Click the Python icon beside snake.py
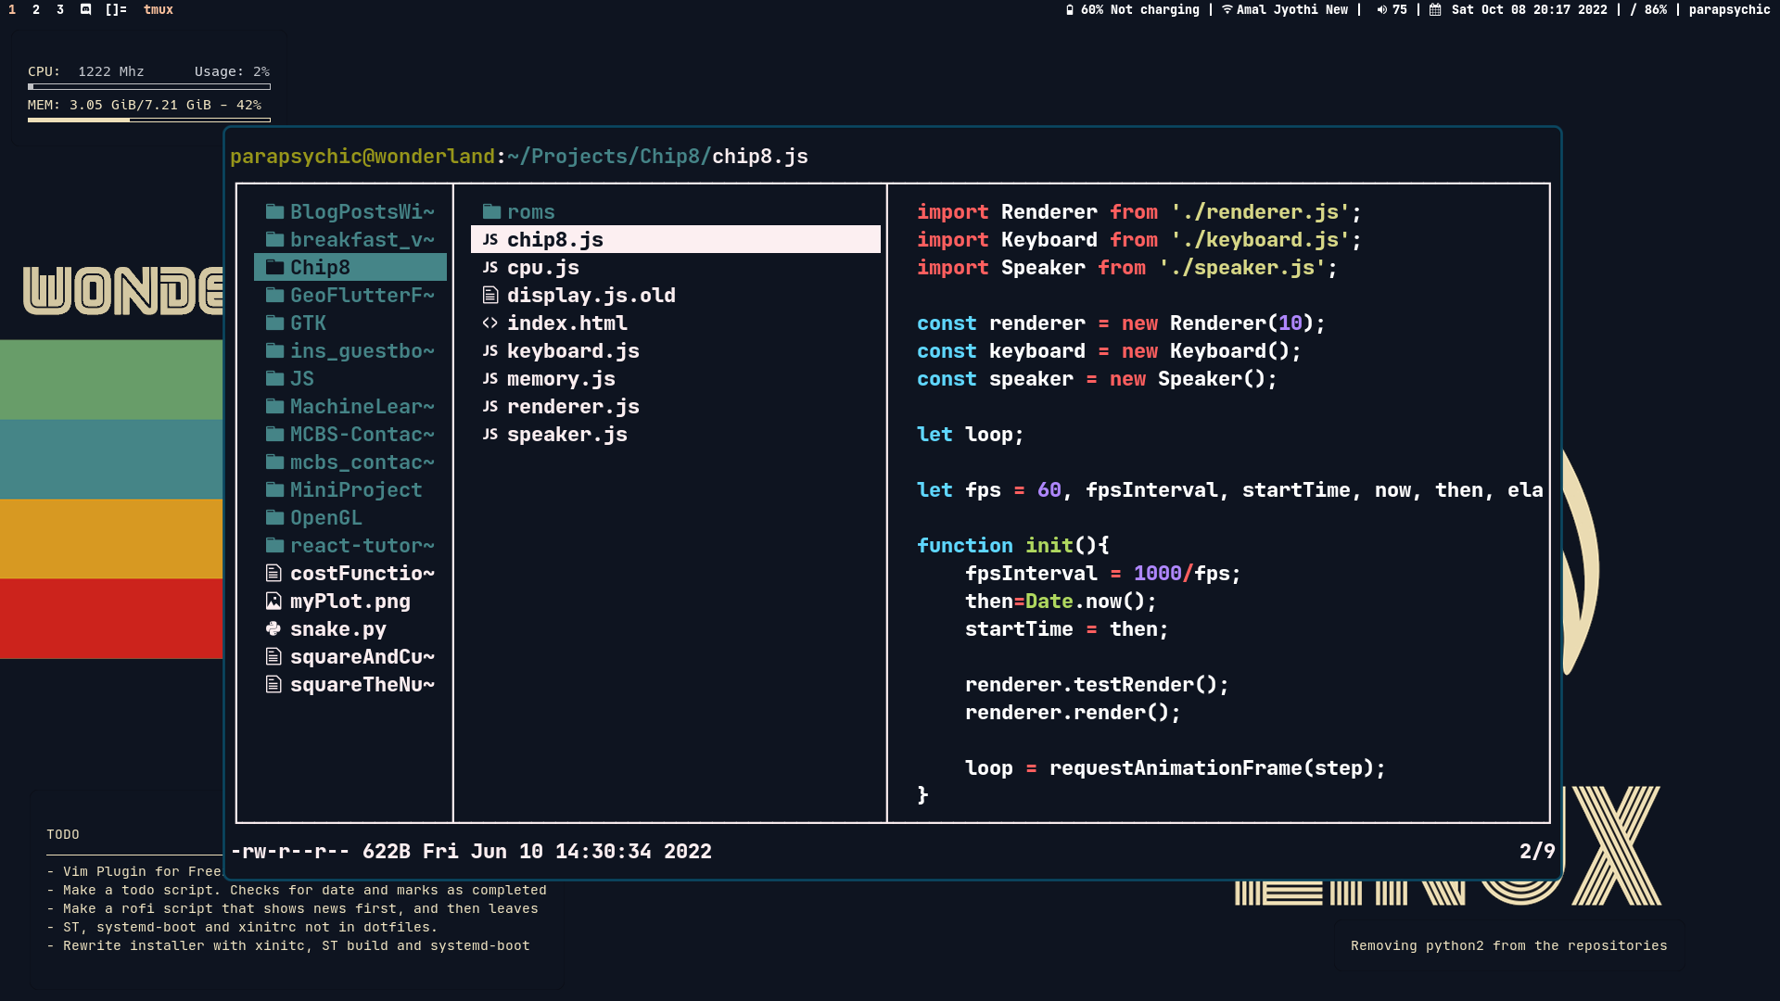This screenshot has height=1001, width=1780. [x=273, y=629]
